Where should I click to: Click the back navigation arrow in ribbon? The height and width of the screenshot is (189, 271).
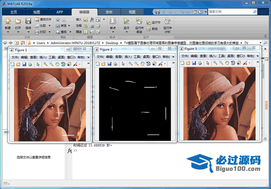(58, 20)
